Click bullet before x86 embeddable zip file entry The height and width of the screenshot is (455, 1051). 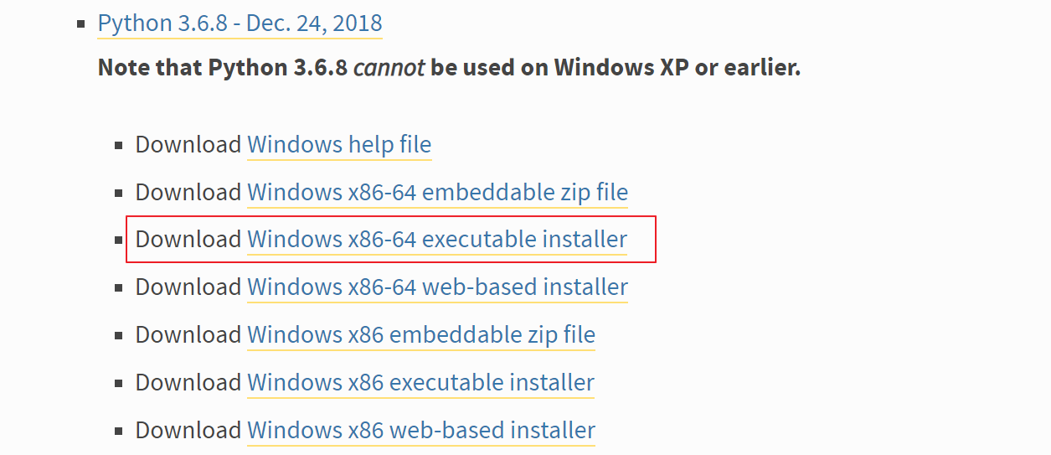coord(119,336)
